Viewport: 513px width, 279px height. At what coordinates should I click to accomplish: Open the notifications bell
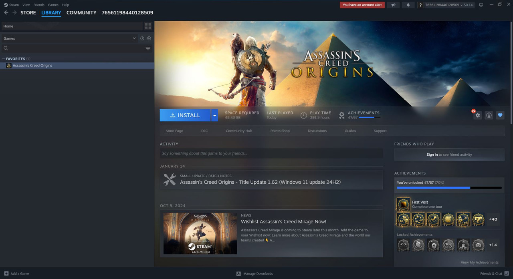click(x=408, y=5)
